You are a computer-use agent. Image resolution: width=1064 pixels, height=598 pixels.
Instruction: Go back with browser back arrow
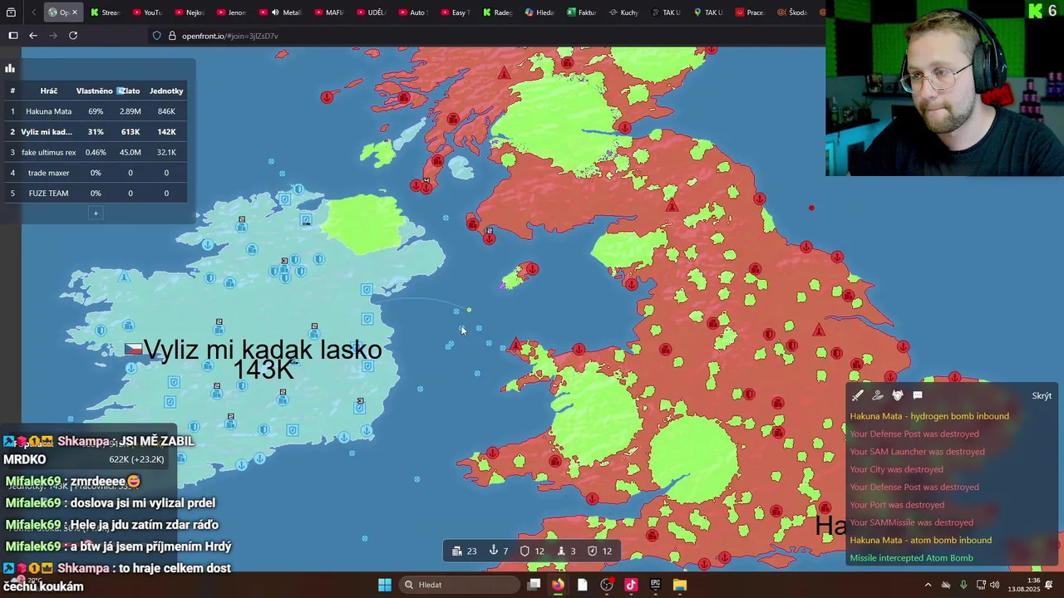pos(33,36)
